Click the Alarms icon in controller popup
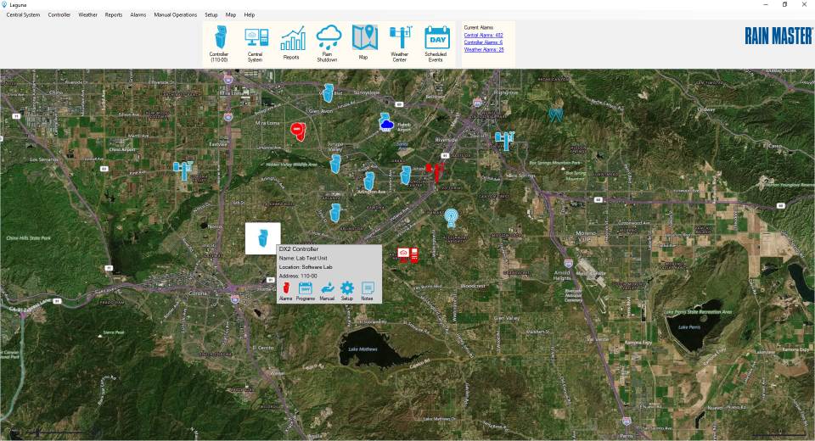Image resolution: width=815 pixels, height=441 pixels. [x=286, y=288]
